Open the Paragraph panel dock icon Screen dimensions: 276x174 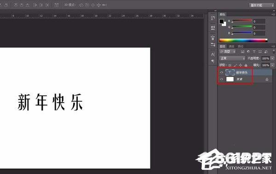tap(213, 61)
